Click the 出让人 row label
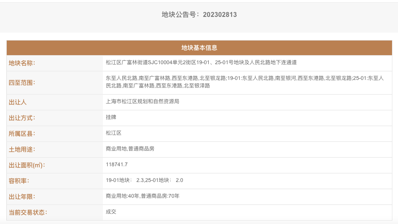 pyautogui.click(x=18, y=102)
